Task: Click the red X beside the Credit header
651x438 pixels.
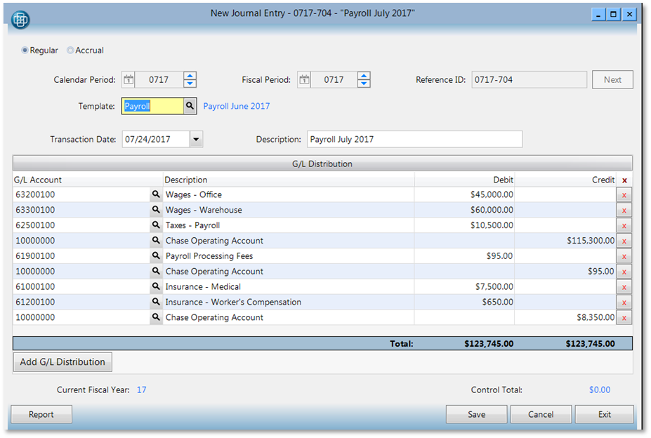Action: tap(624, 180)
